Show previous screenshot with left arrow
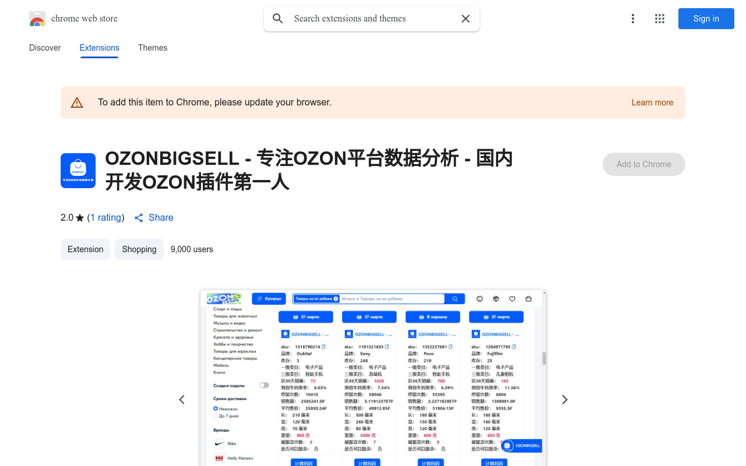This screenshot has height=466, width=746. (x=182, y=400)
